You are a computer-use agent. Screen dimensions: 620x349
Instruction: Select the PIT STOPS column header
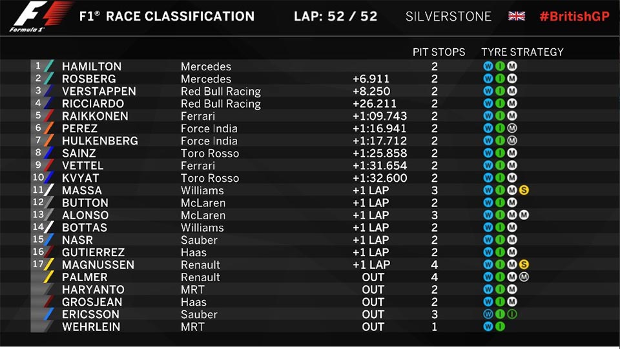439,52
